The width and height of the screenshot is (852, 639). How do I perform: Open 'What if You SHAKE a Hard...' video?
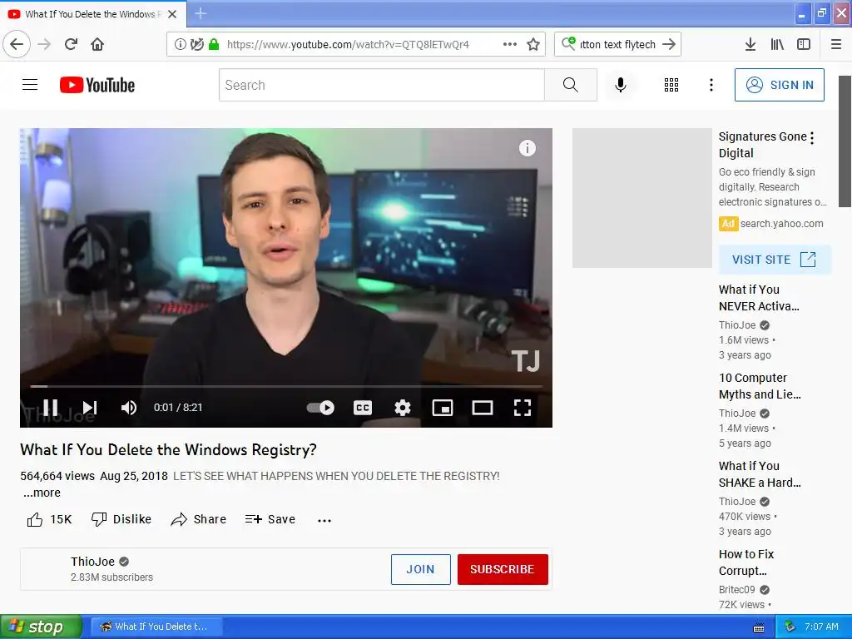pyautogui.click(x=760, y=474)
